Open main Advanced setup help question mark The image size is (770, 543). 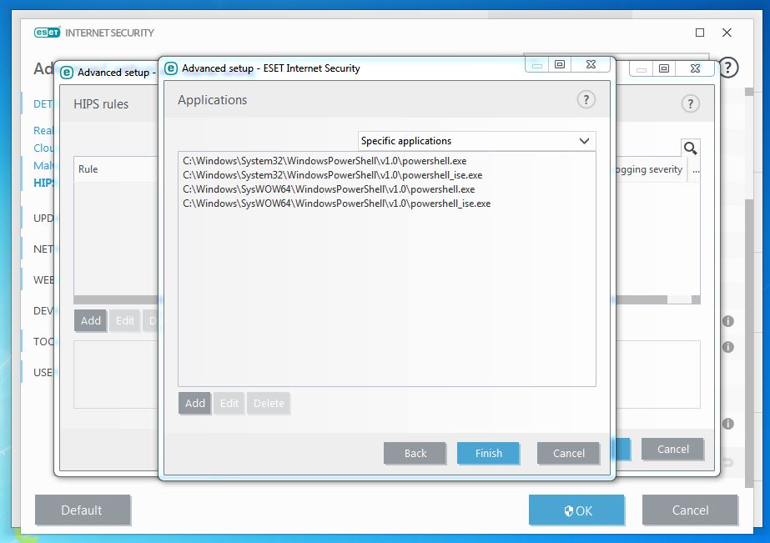[728, 68]
